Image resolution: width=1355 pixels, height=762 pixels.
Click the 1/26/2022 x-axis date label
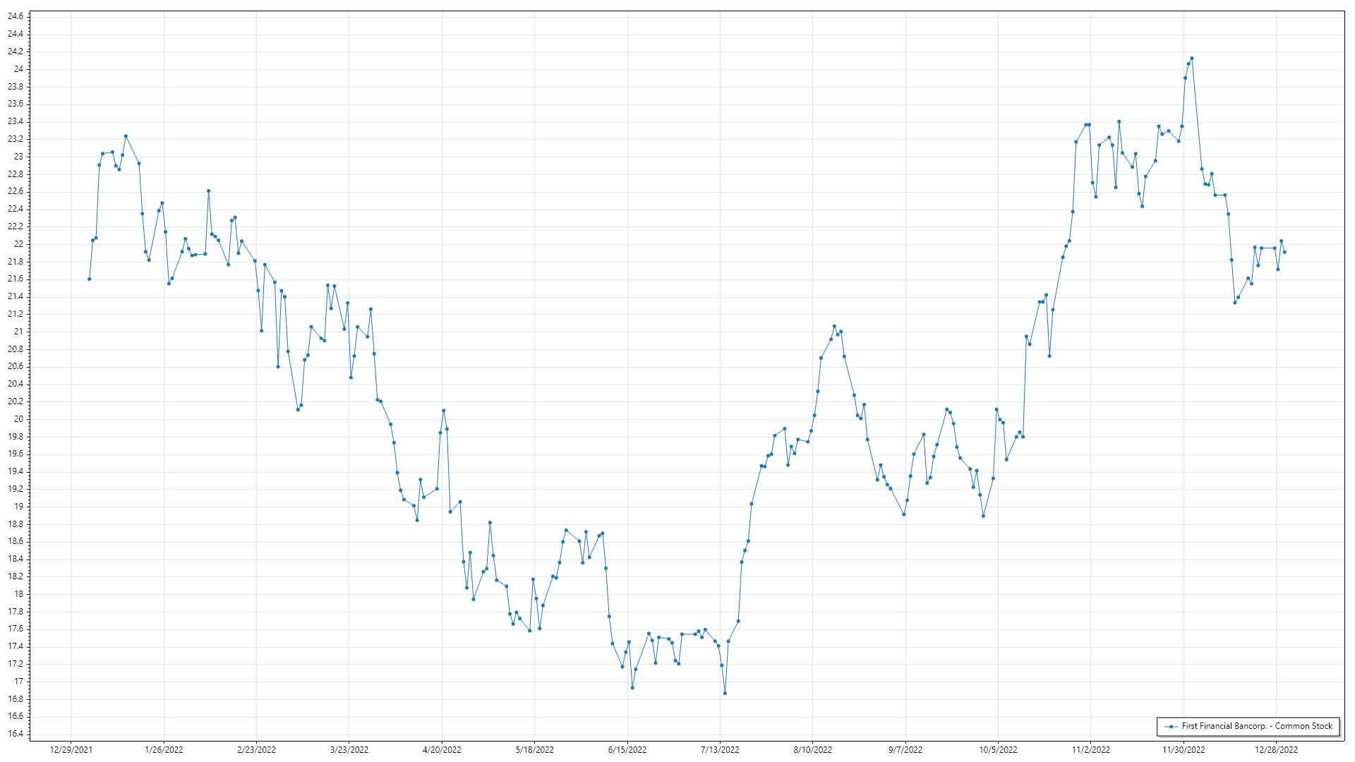pyautogui.click(x=164, y=749)
